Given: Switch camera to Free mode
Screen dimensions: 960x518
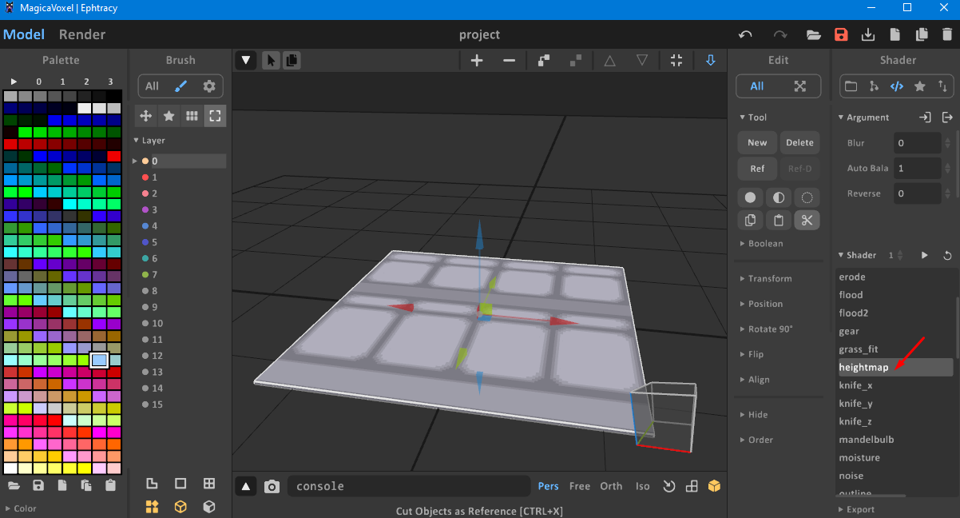Looking at the screenshot, I should coord(580,486).
